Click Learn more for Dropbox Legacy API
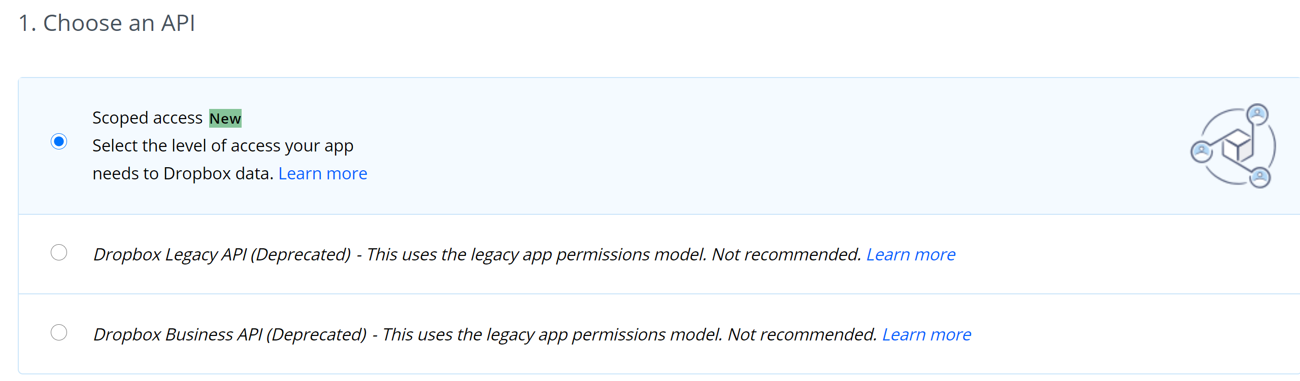 point(911,254)
